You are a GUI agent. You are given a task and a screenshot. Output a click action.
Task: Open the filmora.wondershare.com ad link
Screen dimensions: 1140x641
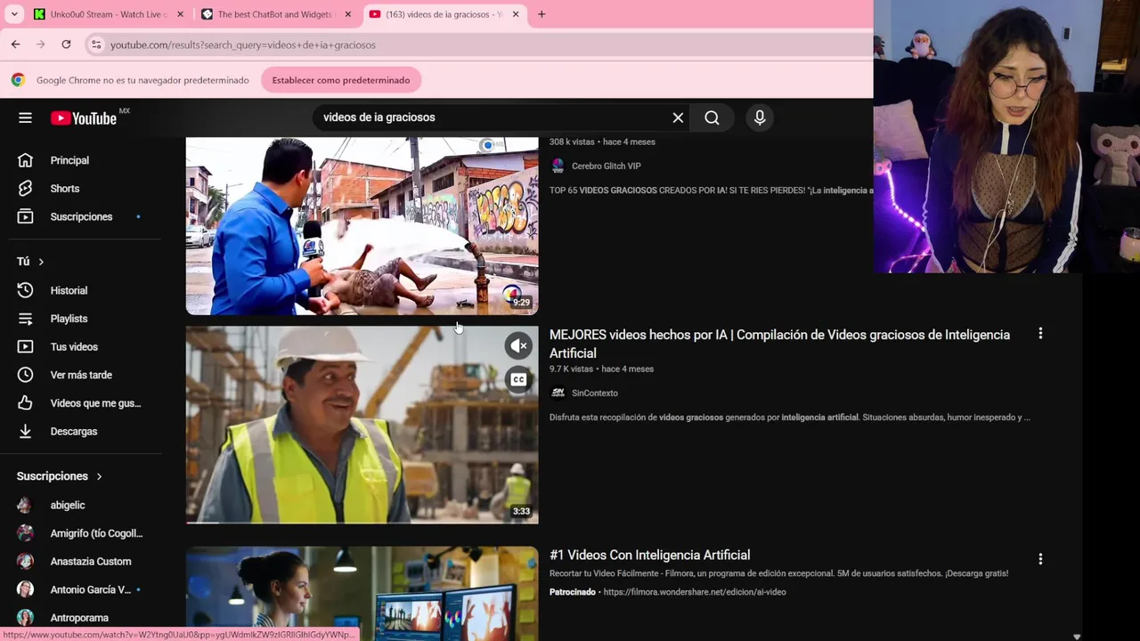coord(695,592)
